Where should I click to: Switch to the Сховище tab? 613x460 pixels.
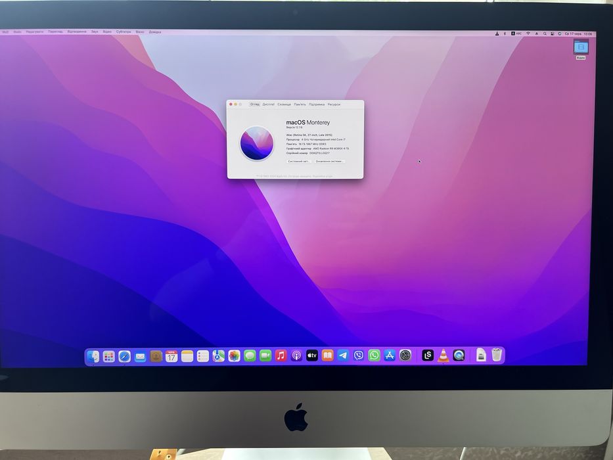[284, 104]
